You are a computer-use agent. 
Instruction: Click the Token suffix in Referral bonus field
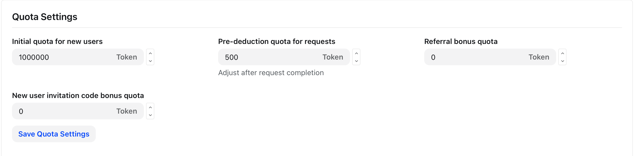coord(539,57)
